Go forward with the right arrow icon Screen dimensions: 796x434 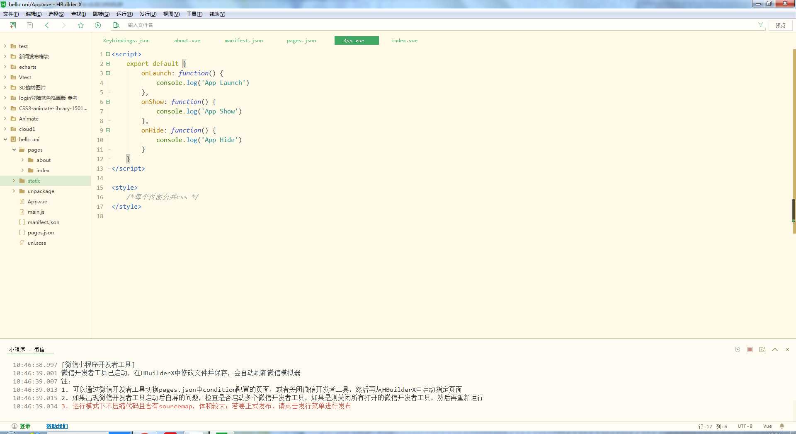coord(63,25)
